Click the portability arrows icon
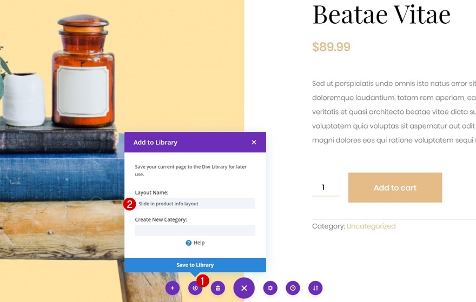This screenshot has width=476, height=302. 315,288
